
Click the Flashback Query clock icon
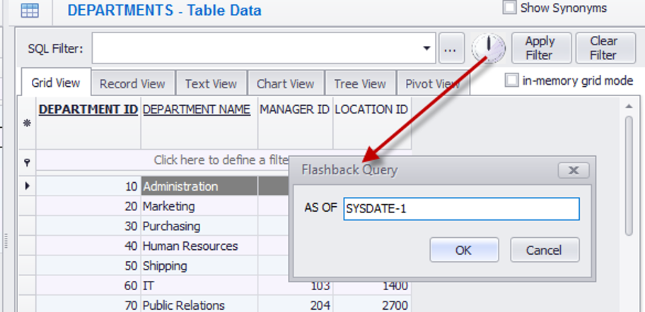489,48
